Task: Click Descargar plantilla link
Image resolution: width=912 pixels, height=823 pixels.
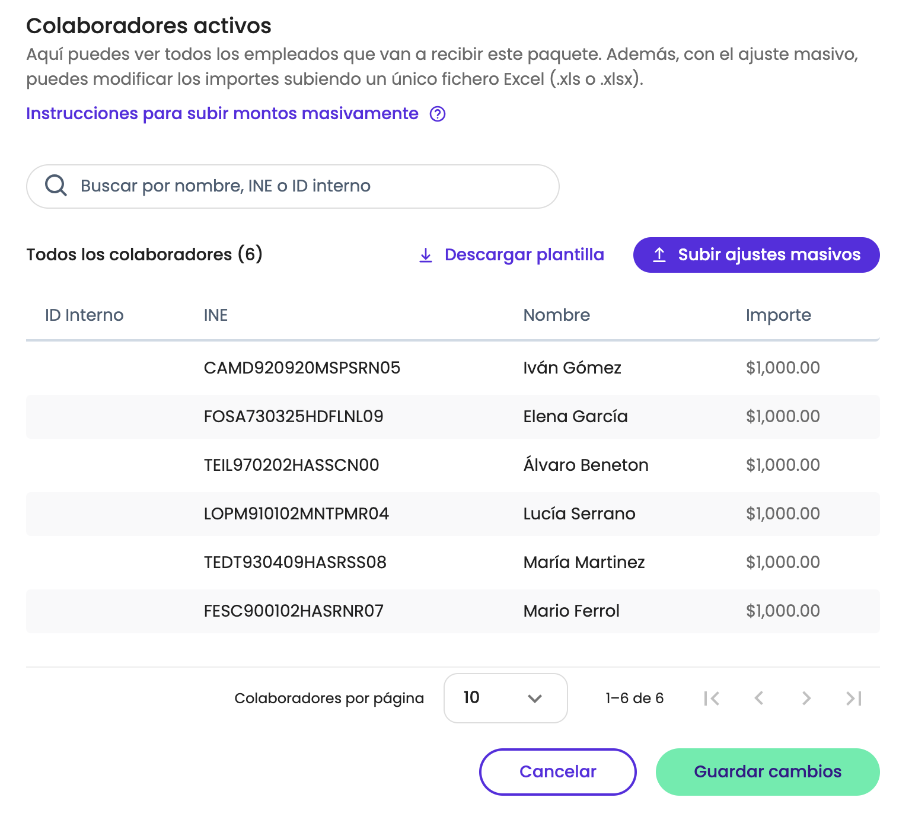Action: pos(524,255)
